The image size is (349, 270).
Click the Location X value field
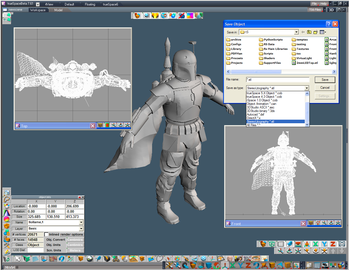37,206
